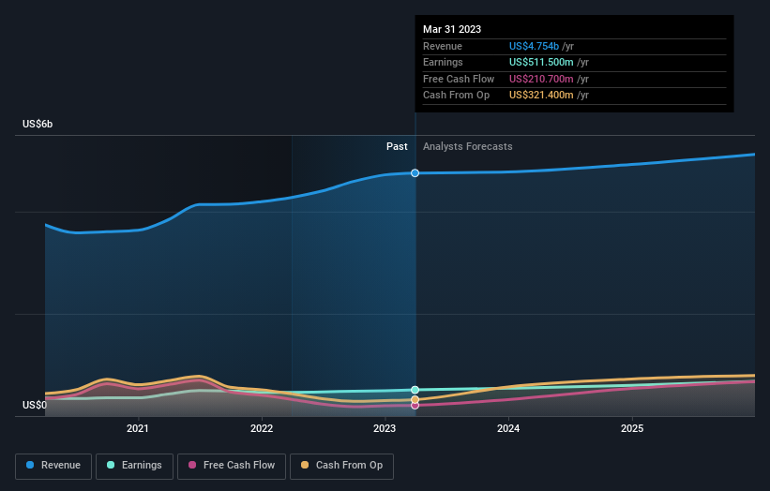The image size is (770, 491).
Task: Click the Cash From Op label in tooltip
Action: [456, 96]
